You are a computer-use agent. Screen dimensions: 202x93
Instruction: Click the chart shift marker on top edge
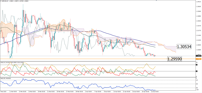(x=156, y=1)
